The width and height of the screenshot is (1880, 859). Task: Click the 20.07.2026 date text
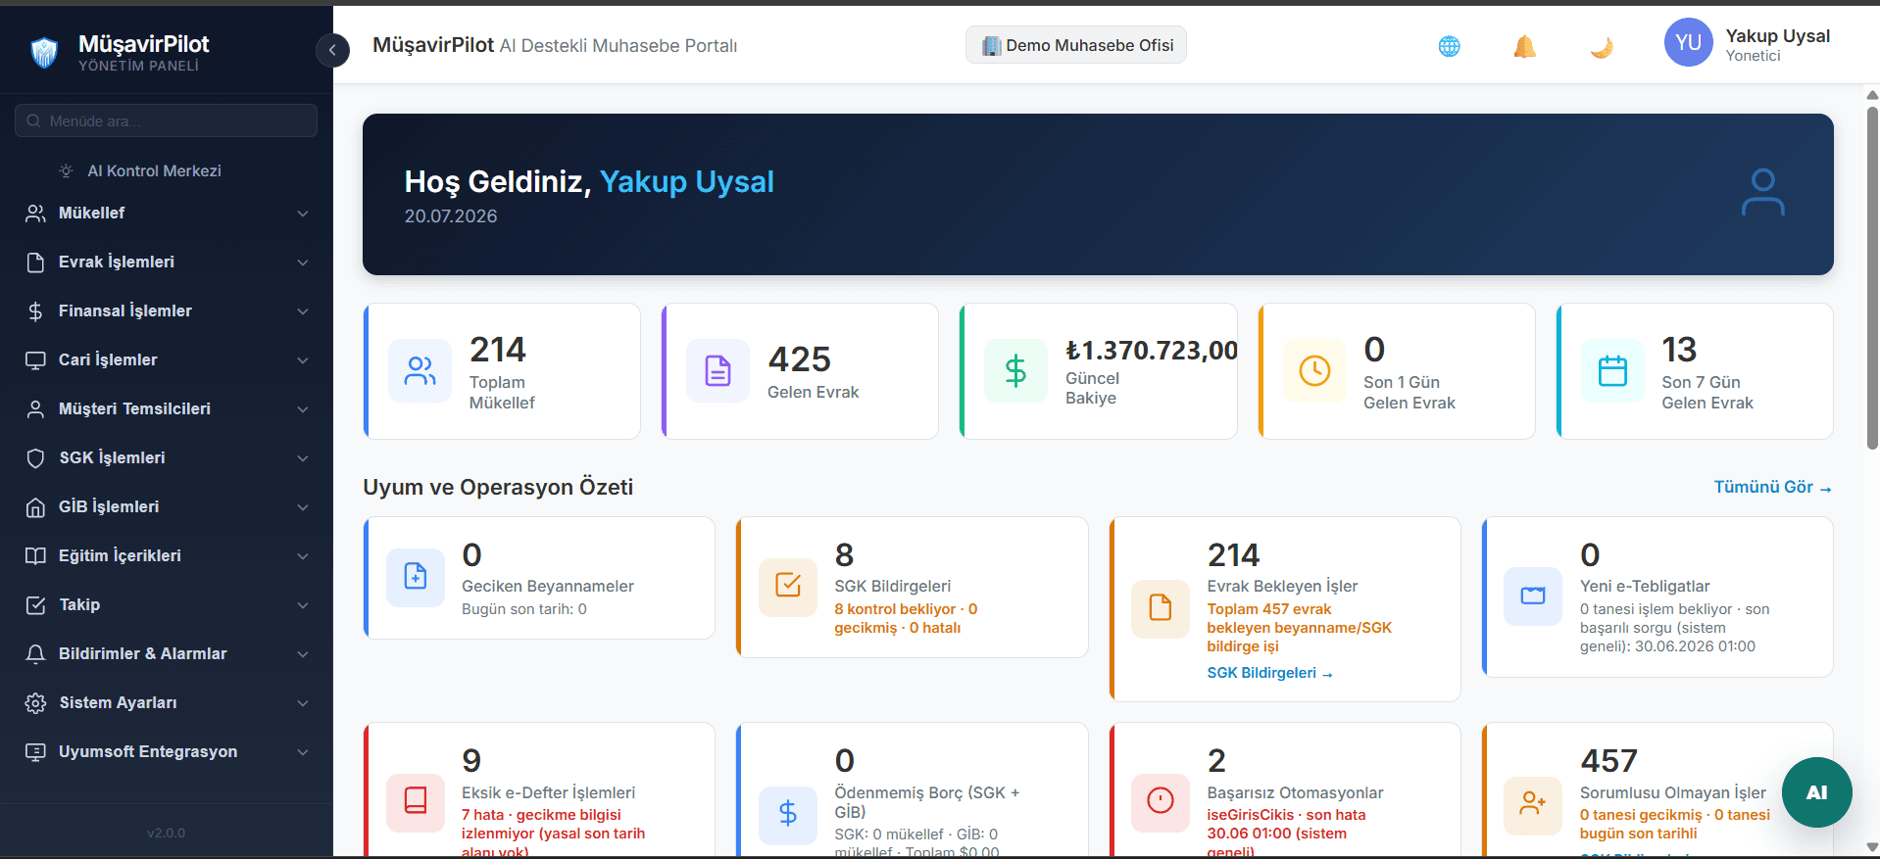click(x=451, y=216)
